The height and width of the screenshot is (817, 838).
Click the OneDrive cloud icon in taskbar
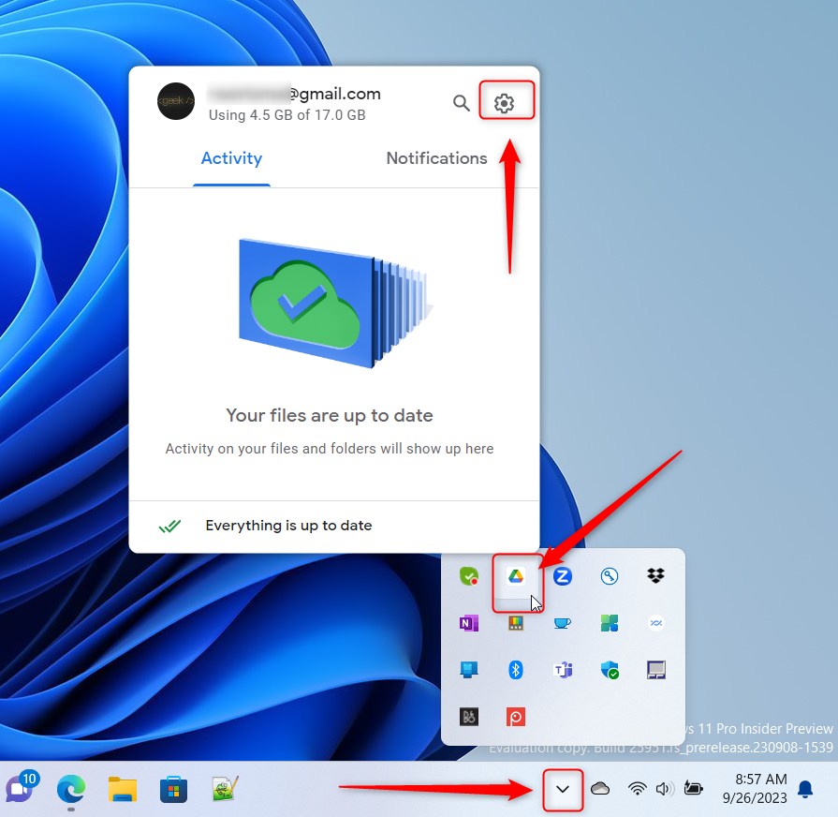coord(600,789)
